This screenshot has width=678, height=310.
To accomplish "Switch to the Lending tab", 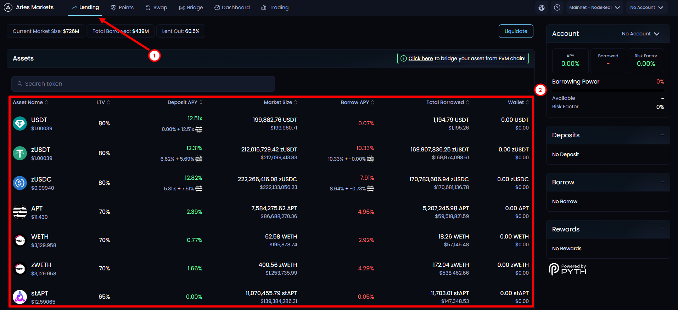I will [85, 7].
